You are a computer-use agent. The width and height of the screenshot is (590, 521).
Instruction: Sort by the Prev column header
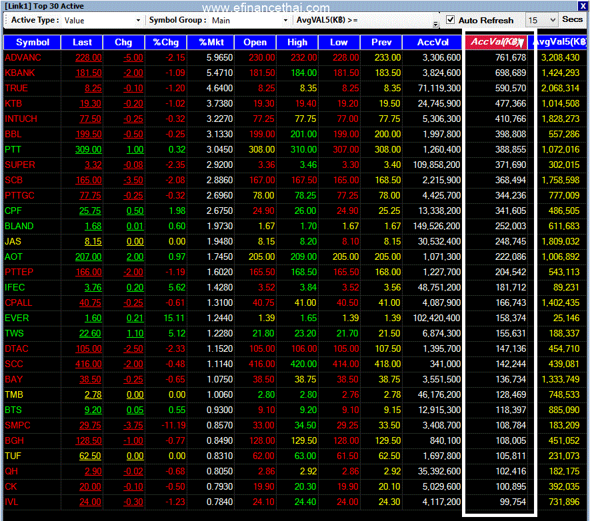point(381,42)
